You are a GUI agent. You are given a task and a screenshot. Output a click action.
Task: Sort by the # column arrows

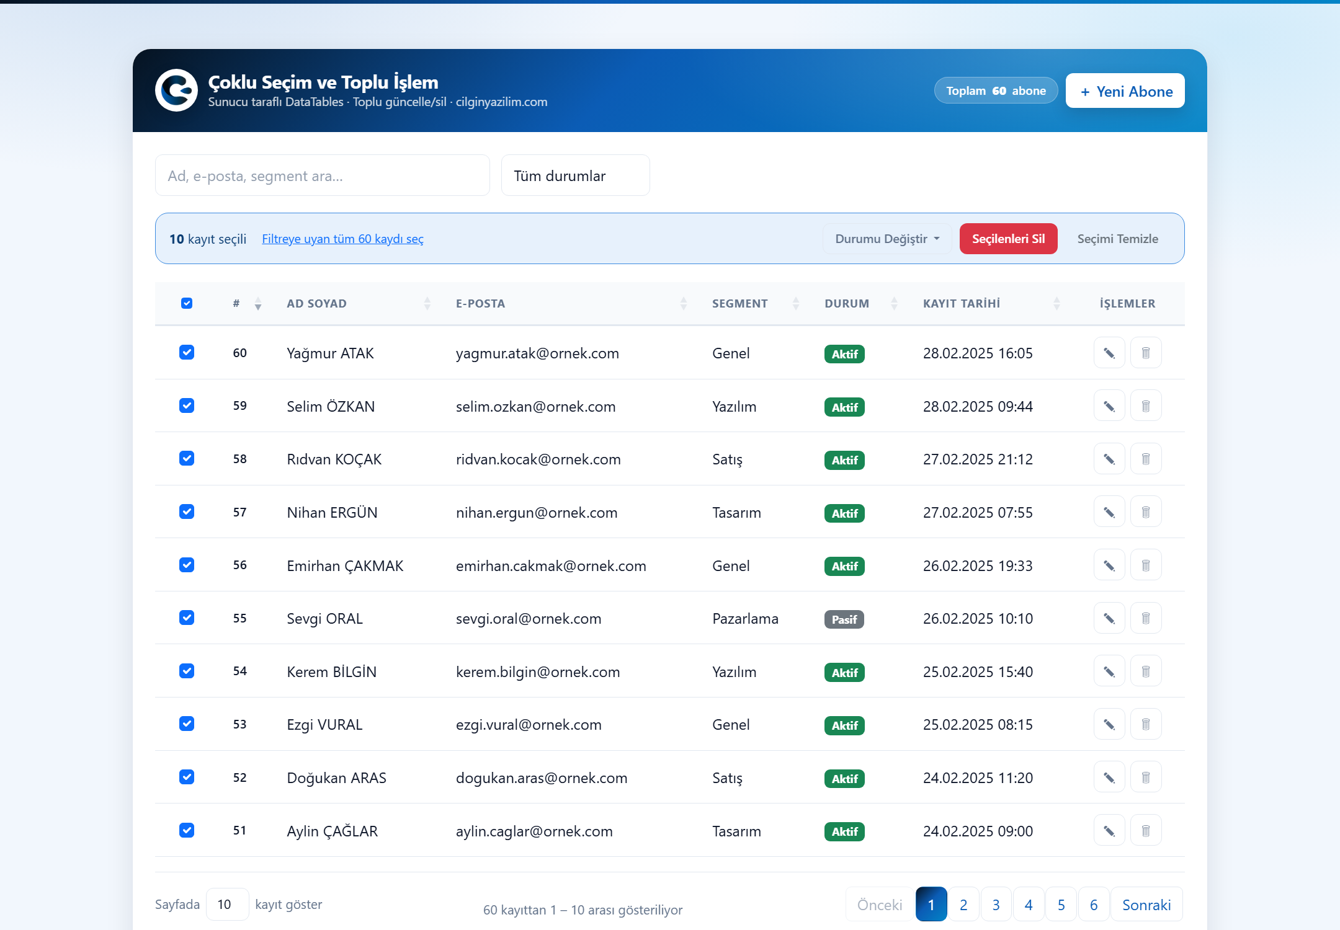258,304
